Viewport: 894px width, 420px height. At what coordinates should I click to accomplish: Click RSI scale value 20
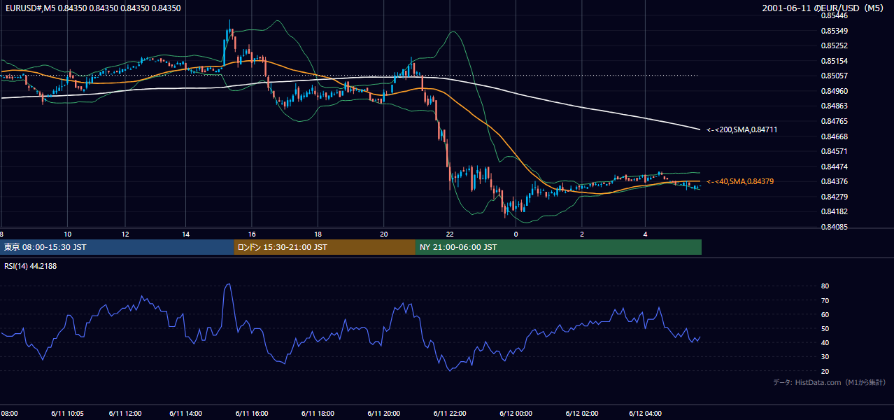click(x=825, y=371)
